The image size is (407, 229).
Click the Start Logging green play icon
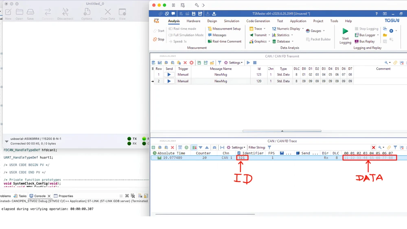point(345,31)
